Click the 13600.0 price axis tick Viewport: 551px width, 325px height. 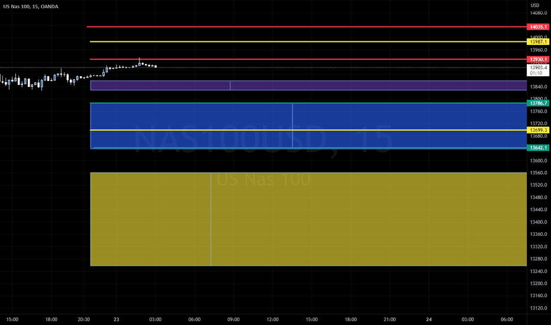click(539, 161)
